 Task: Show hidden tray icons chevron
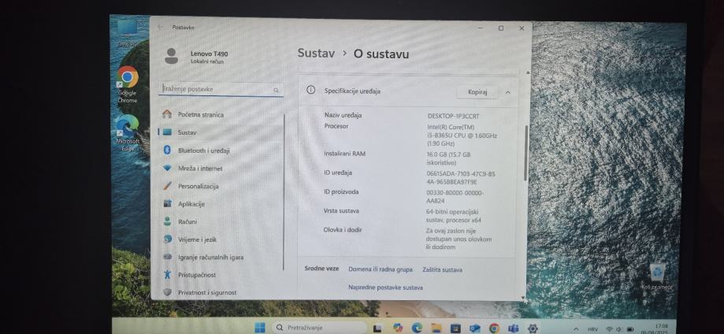[576, 329]
